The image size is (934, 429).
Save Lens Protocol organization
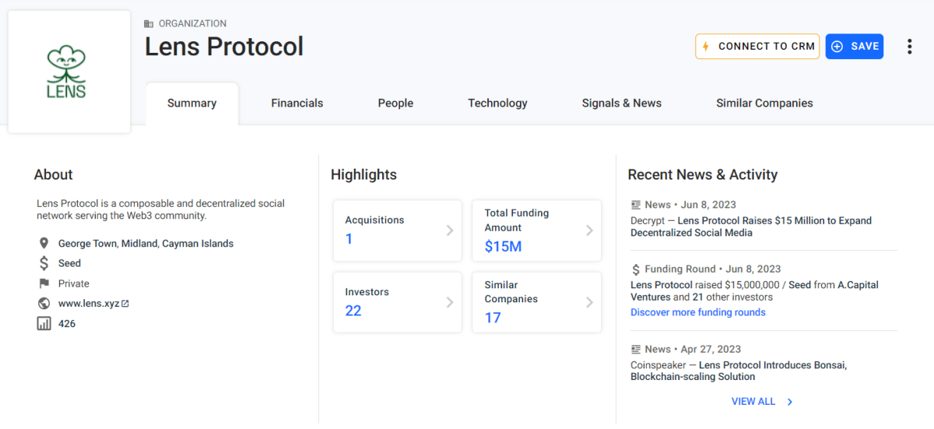pyautogui.click(x=855, y=47)
